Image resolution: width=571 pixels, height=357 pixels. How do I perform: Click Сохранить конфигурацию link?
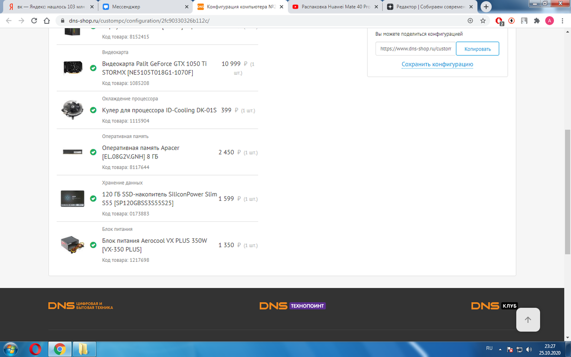point(437,64)
